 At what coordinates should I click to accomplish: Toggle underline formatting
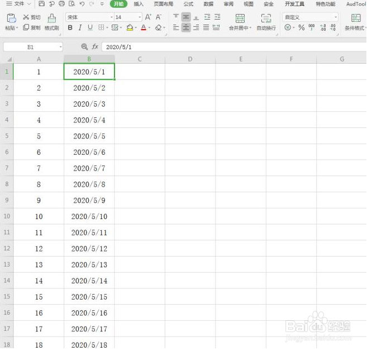click(x=90, y=27)
